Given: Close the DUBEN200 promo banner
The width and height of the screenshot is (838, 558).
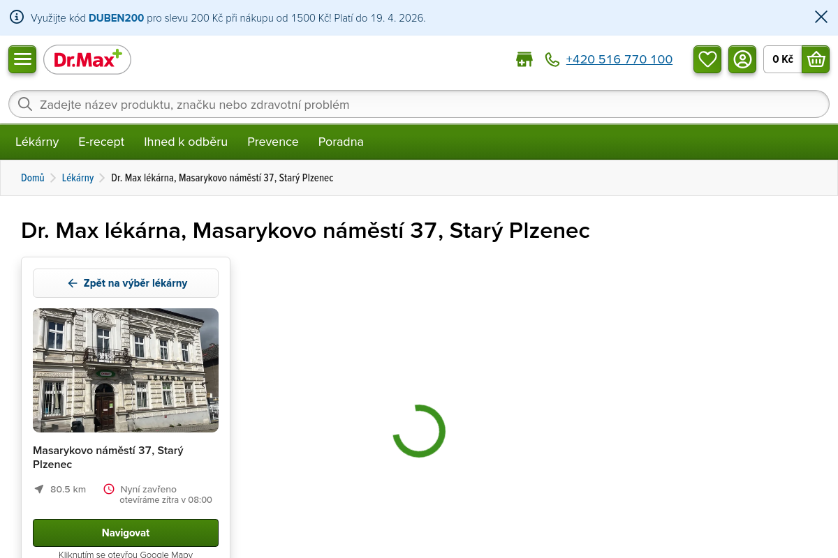Looking at the screenshot, I should 821,17.
